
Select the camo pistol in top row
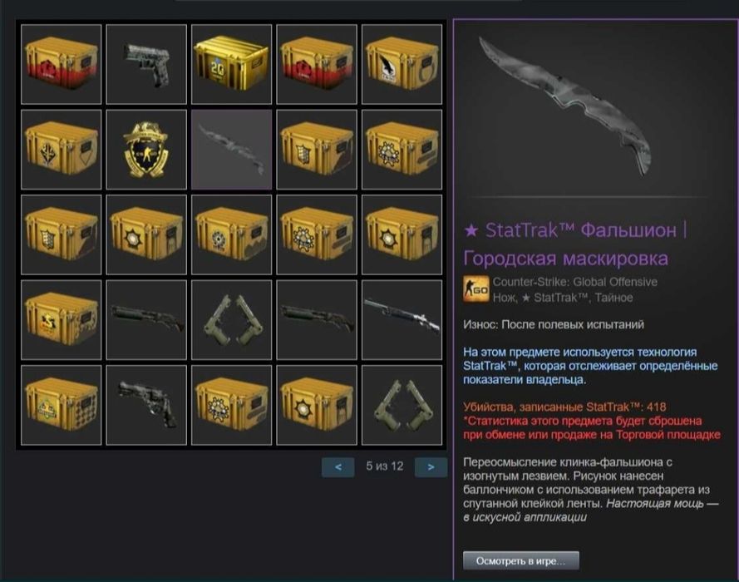[146, 64]
